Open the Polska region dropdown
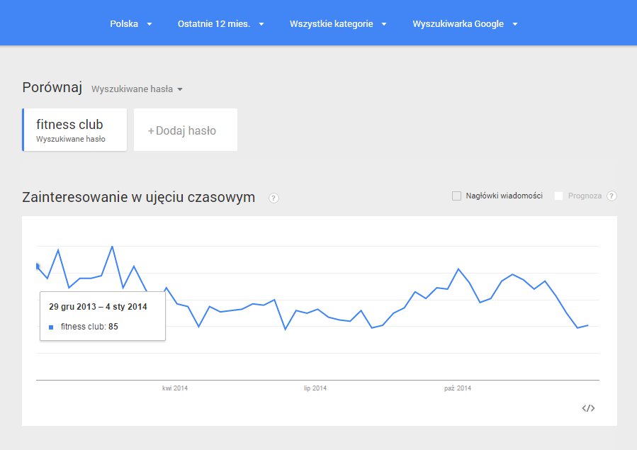The image size is (637, 450). [x=130, y=24]
